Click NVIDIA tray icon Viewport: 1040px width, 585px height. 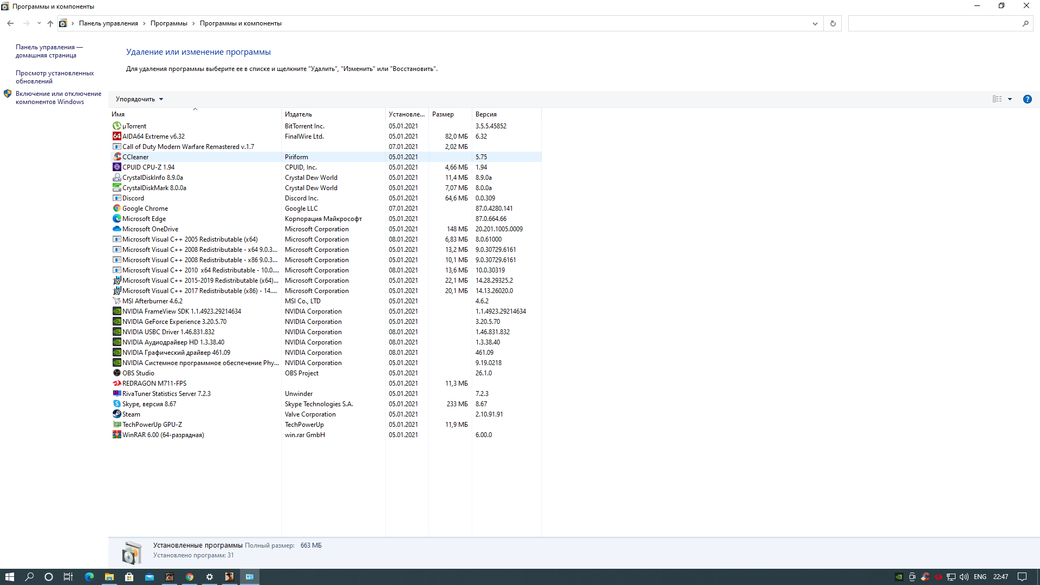pos(899,577)
